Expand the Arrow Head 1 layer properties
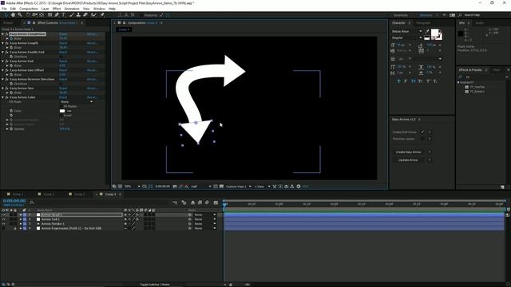This screenshot has width=511, height=287. [x=21, y=214]
